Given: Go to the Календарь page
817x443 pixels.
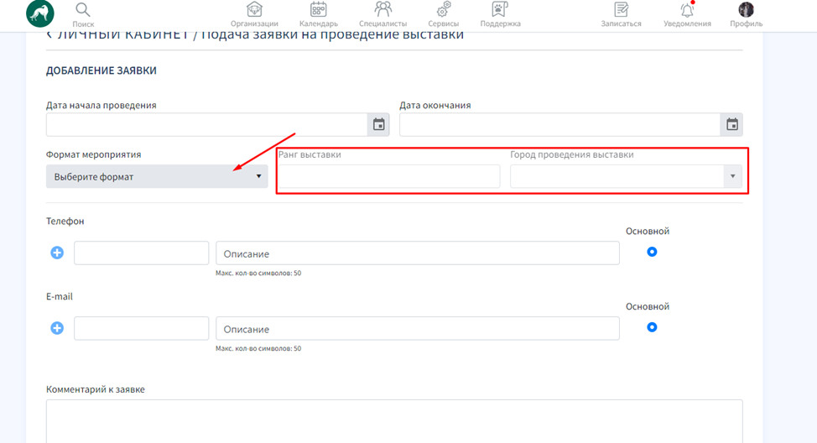Looking at the screenshot, I should tap(318, 11).
